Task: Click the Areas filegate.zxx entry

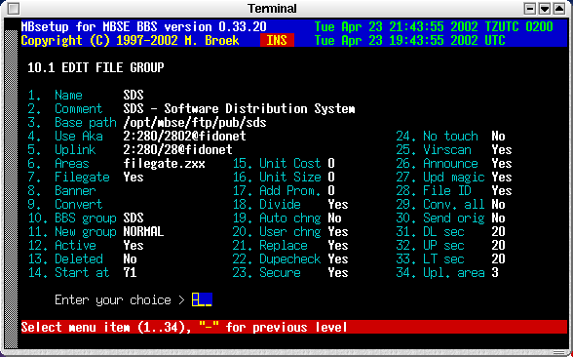Action: point(164,164)
